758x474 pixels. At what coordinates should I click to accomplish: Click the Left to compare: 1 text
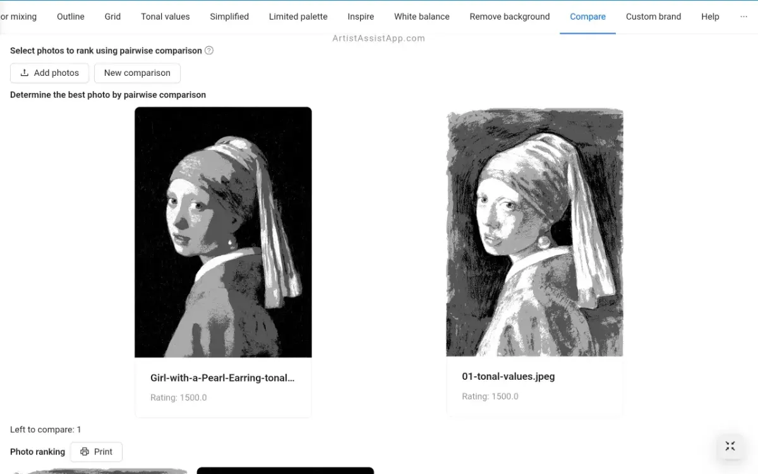[x=45, y=430]
